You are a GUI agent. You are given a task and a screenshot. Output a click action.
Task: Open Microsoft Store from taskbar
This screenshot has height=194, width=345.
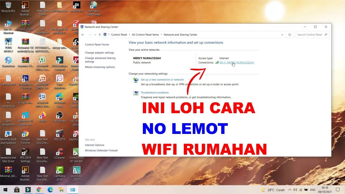(x=17, y=190)
